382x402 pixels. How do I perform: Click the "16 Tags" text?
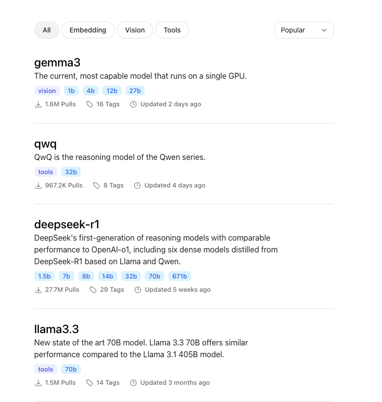pyautogui.click(x=108, y=104)
